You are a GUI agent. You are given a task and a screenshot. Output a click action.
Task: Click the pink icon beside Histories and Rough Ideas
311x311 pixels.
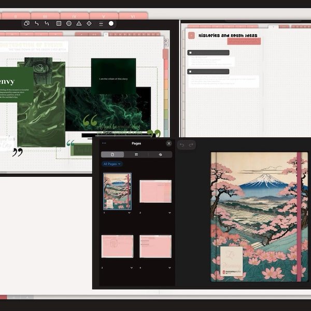(x=191, y=35)
